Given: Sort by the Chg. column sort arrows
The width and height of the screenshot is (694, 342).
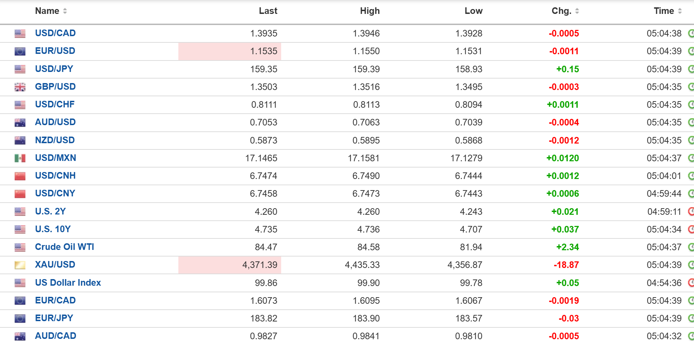Looking at the screenshot, I should click(577, 11).
